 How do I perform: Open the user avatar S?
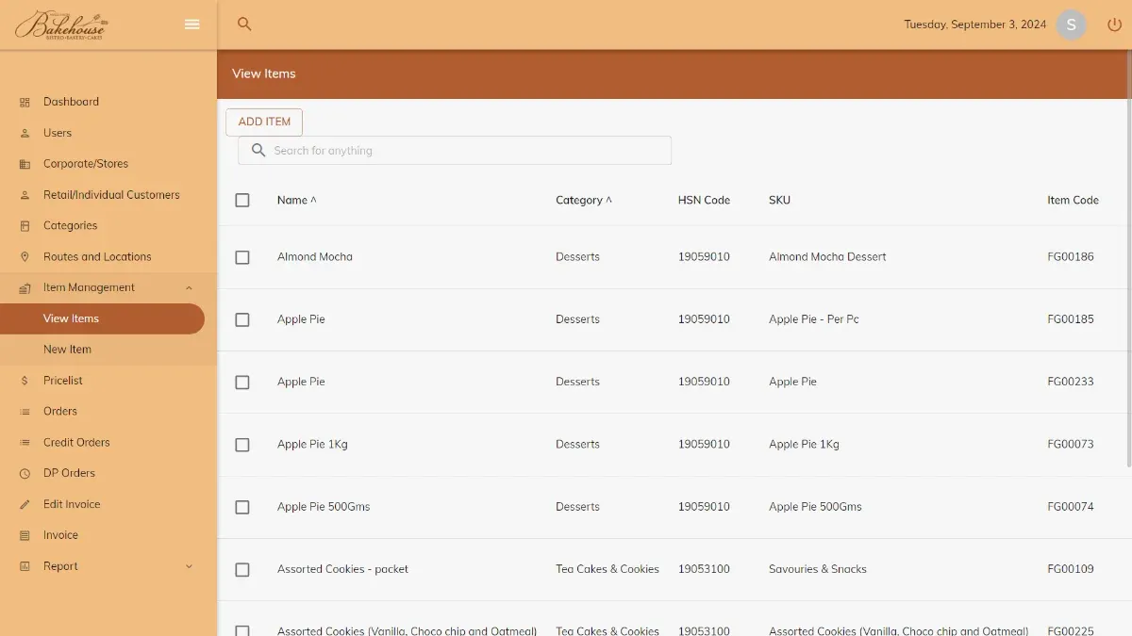click(x=1071, y=24)
